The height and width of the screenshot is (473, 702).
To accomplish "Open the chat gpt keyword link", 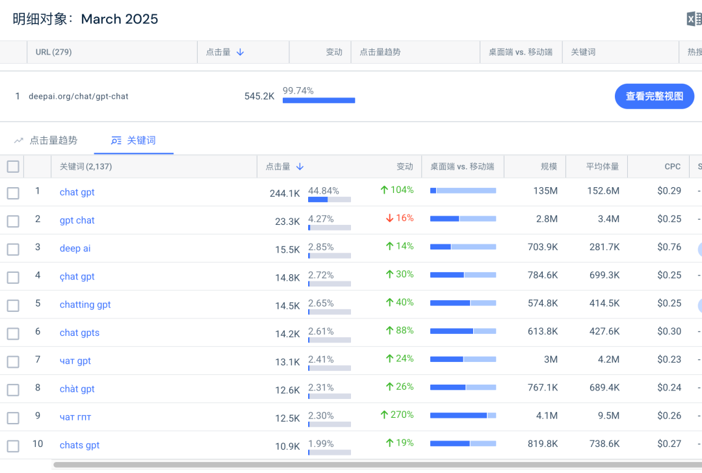I will (x=77, y=192).
